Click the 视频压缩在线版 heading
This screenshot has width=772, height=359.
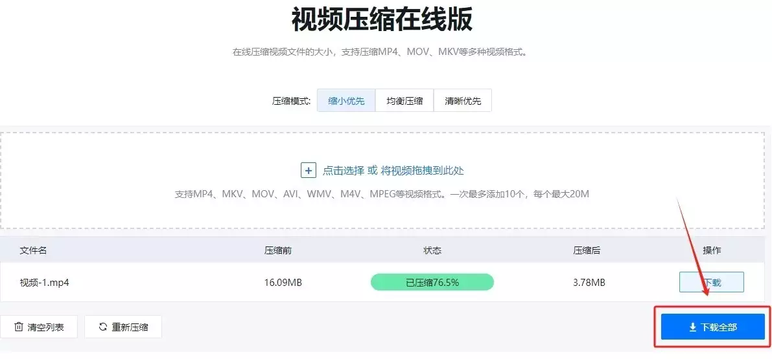coord(382,20)
